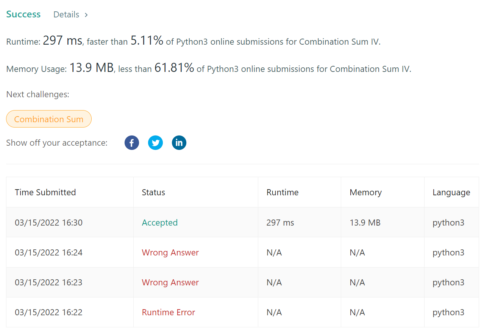This screenshot has height=330, width=484.
Task: Select the 03/15/2022 16:30 submission row
Action: (x=242, y=222)
